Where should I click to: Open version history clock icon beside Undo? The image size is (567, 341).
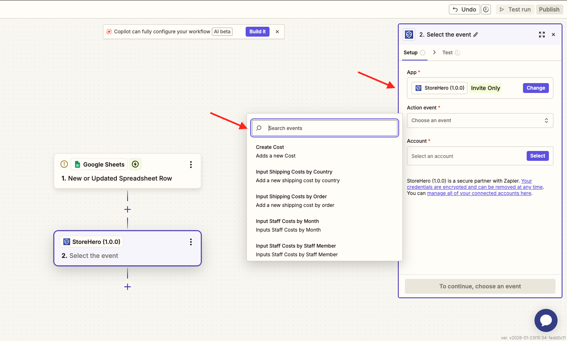(x=486, y=9)
